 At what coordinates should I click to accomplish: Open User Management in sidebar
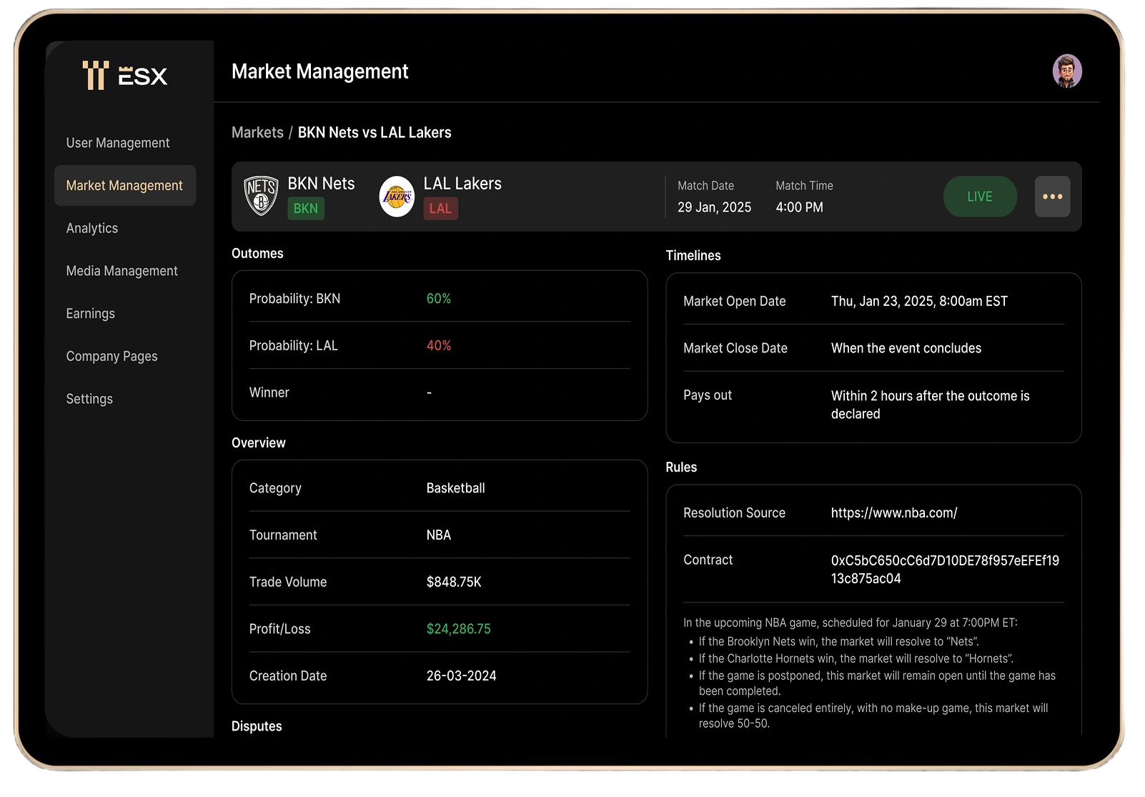coord(118,143)
